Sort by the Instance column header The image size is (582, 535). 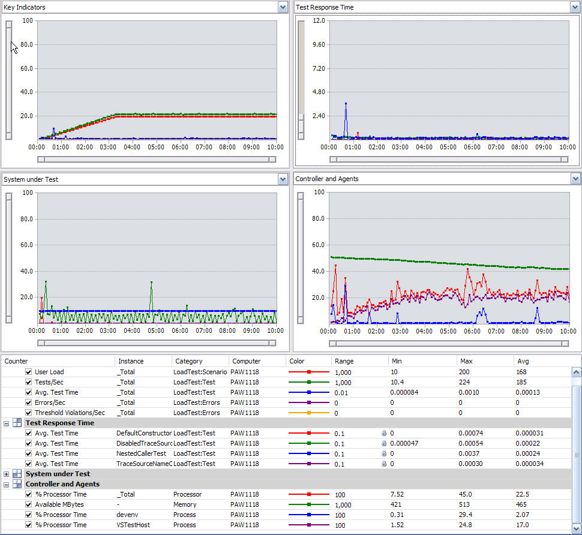[143, 361]
